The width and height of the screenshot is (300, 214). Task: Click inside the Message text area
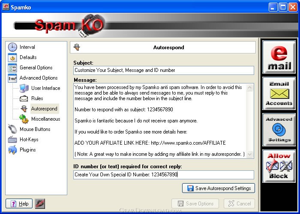(160, 121)
